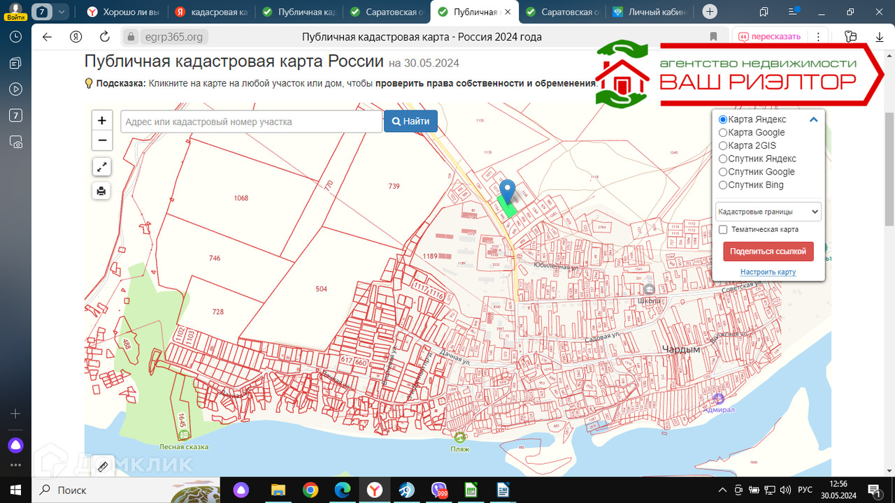Click the Найти search button
This screenshot has width=895, height=503.
[410, 122]
